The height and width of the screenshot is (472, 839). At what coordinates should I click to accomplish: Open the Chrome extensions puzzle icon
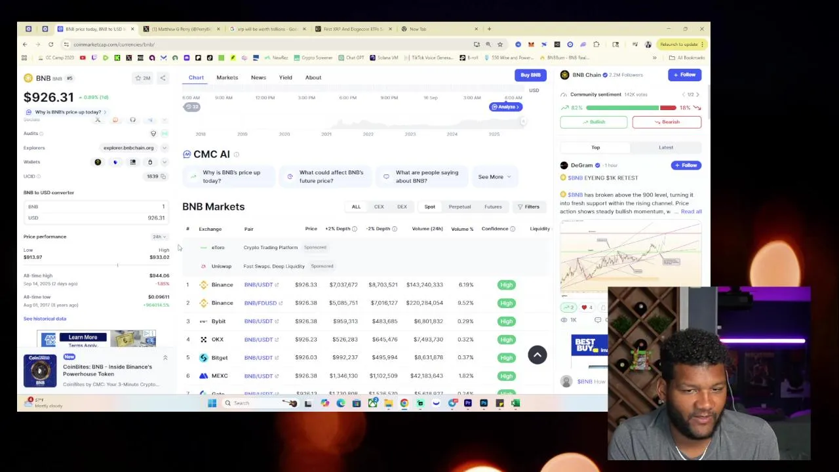[596, 45]
